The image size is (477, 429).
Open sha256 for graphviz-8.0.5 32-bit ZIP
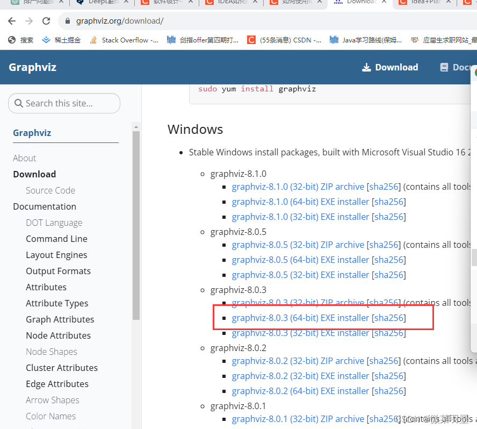tap(384, 245)
